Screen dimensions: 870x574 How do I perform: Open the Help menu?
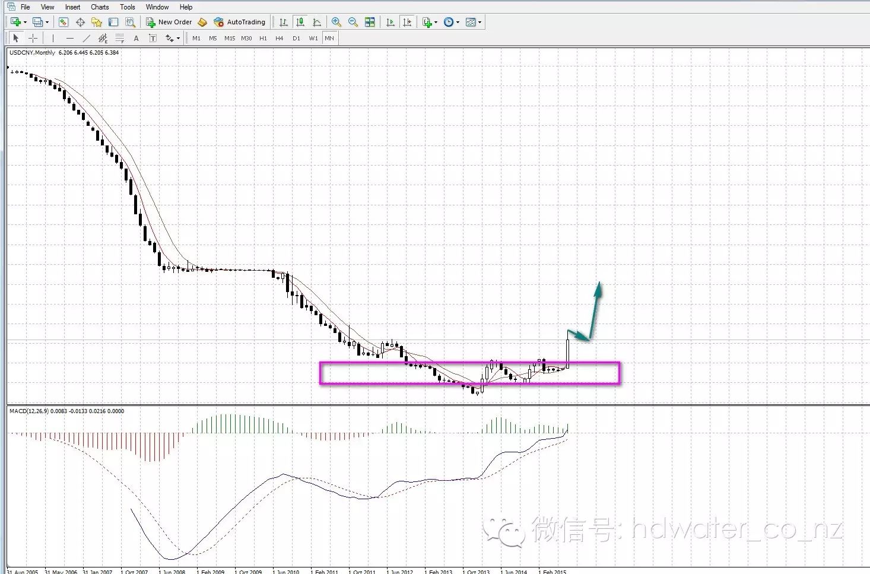[x=186, y=7]
